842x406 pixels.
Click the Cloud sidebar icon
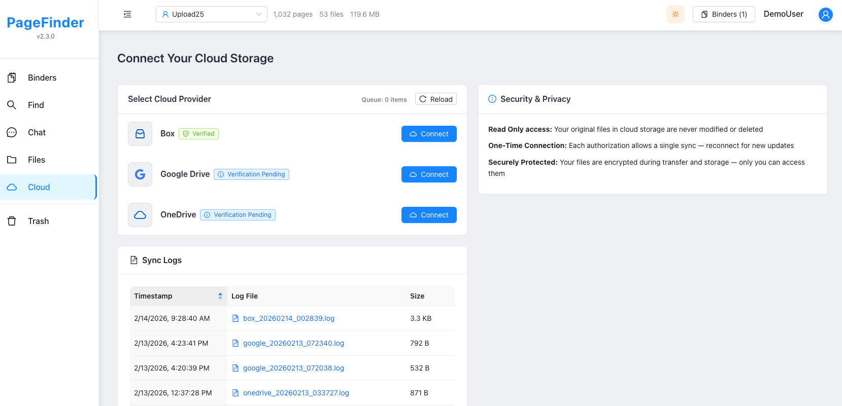point(12,187)
